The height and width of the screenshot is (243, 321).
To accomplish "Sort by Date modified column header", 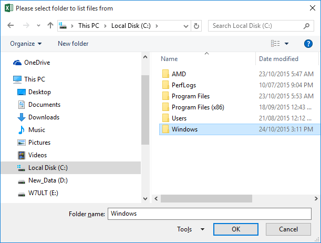I will tap(278, 59).
